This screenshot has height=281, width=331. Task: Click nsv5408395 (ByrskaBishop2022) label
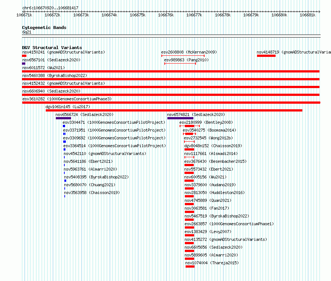(96, 177)
